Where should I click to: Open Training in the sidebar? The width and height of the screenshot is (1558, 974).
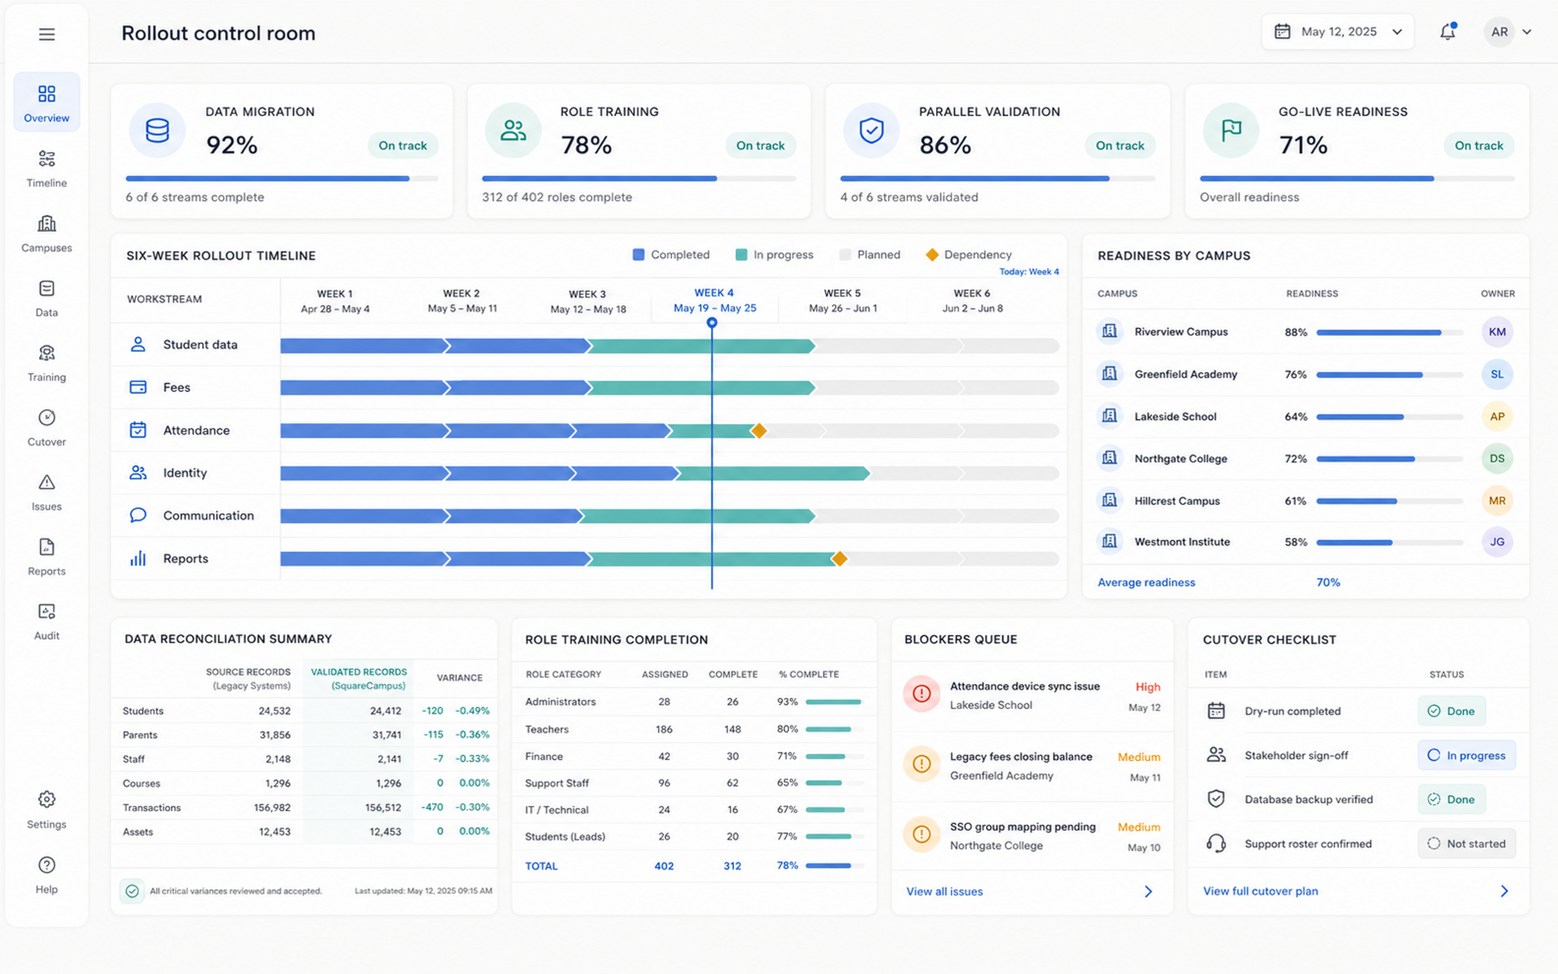point(46,362)
